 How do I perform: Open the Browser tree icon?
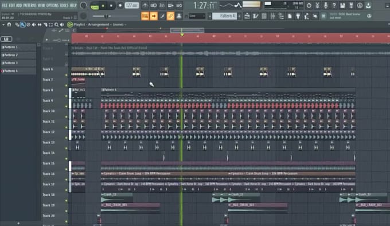pyautogui.click(x=281, y=16)
